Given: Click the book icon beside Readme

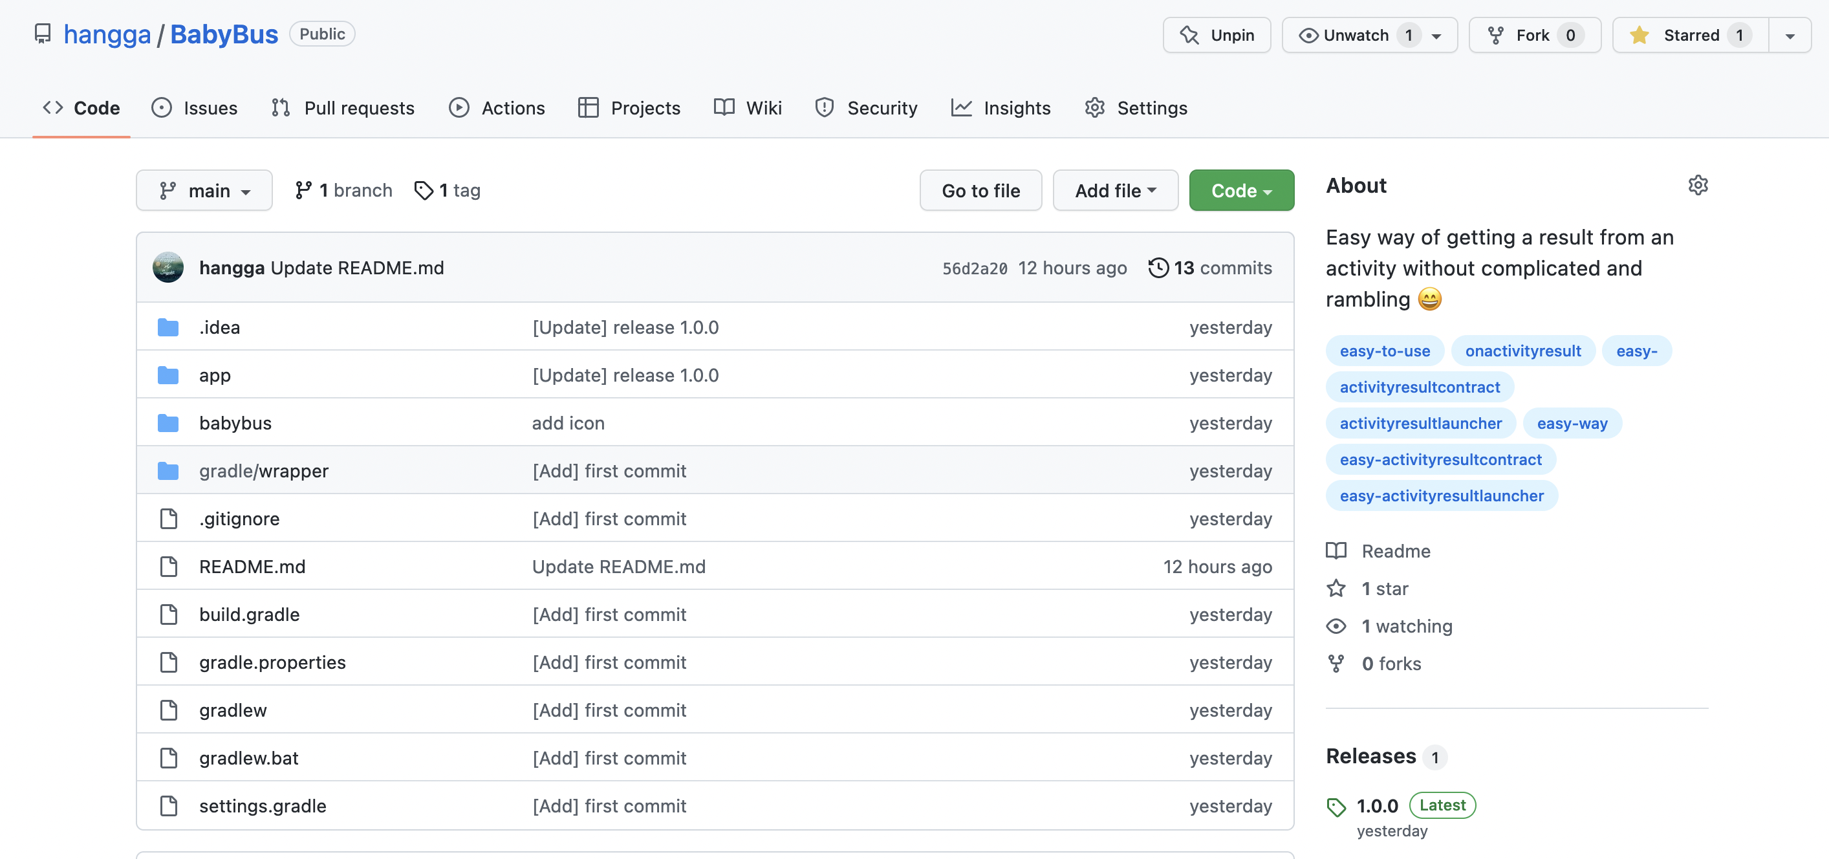Looking at the screenshot, I should 1336,551.
